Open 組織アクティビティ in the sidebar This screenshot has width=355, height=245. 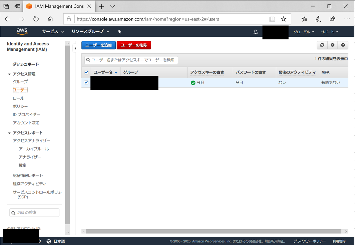pyautogui.click(x=30, y=184)
